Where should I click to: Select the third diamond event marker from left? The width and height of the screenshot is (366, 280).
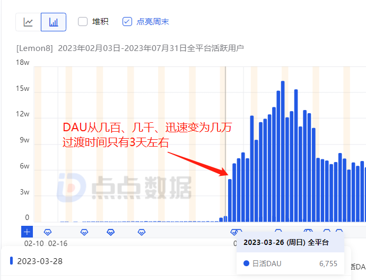[x=111, y=232]
